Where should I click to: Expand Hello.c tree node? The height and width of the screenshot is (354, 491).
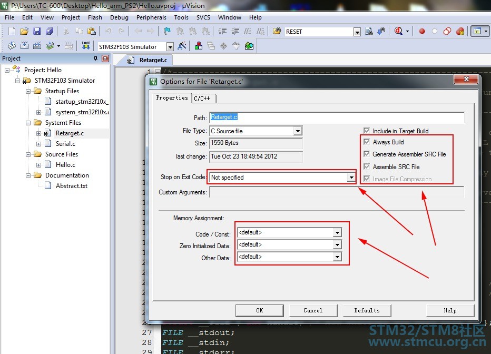tap(38, 165)
